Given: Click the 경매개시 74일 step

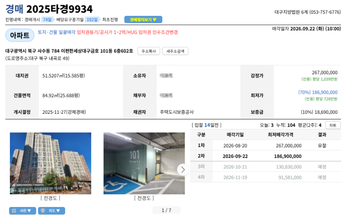Looking at the screenshot, I should tap(39, 19).
